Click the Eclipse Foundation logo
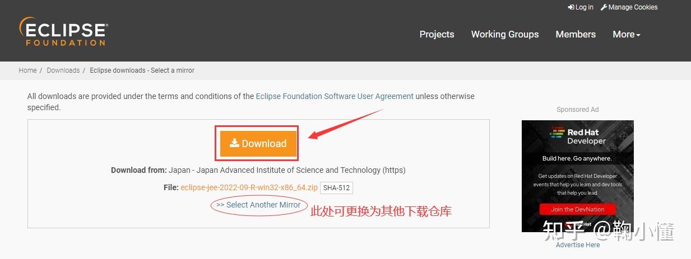The height and width of the screenshot is (259, 691). click(x=63, y=31)
